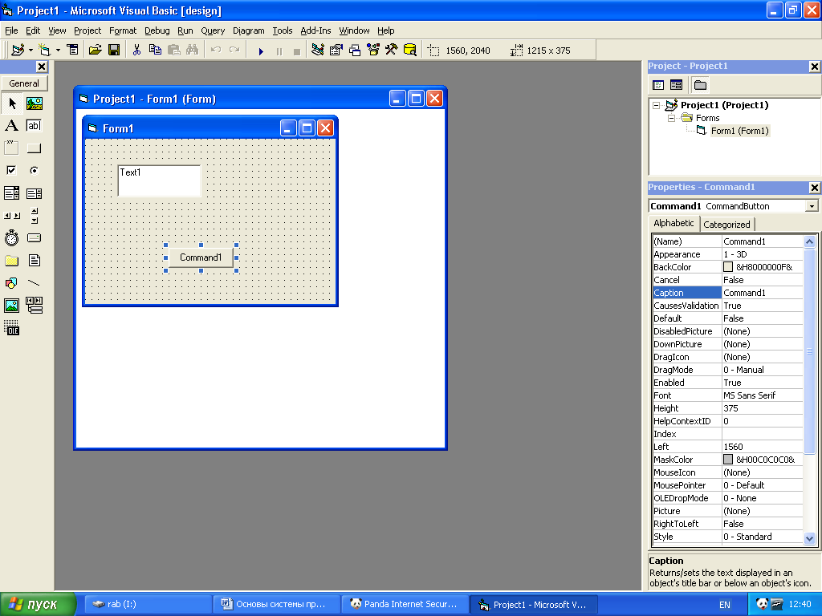822x616 pixels.
Task: Click the EN language indicator in tray
Action: coord(725,605)
